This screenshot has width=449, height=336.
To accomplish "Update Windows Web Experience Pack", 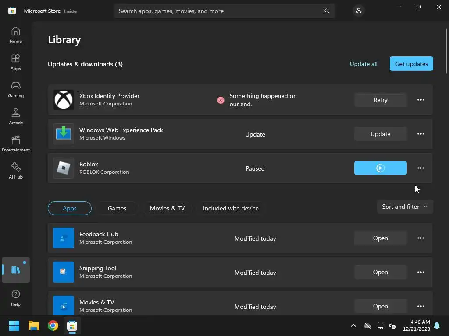I will tap(380, 134).
